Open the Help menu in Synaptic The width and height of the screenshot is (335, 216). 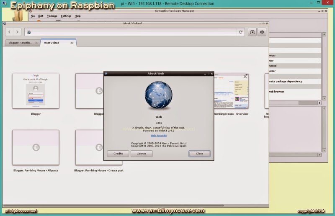point(77,16)
